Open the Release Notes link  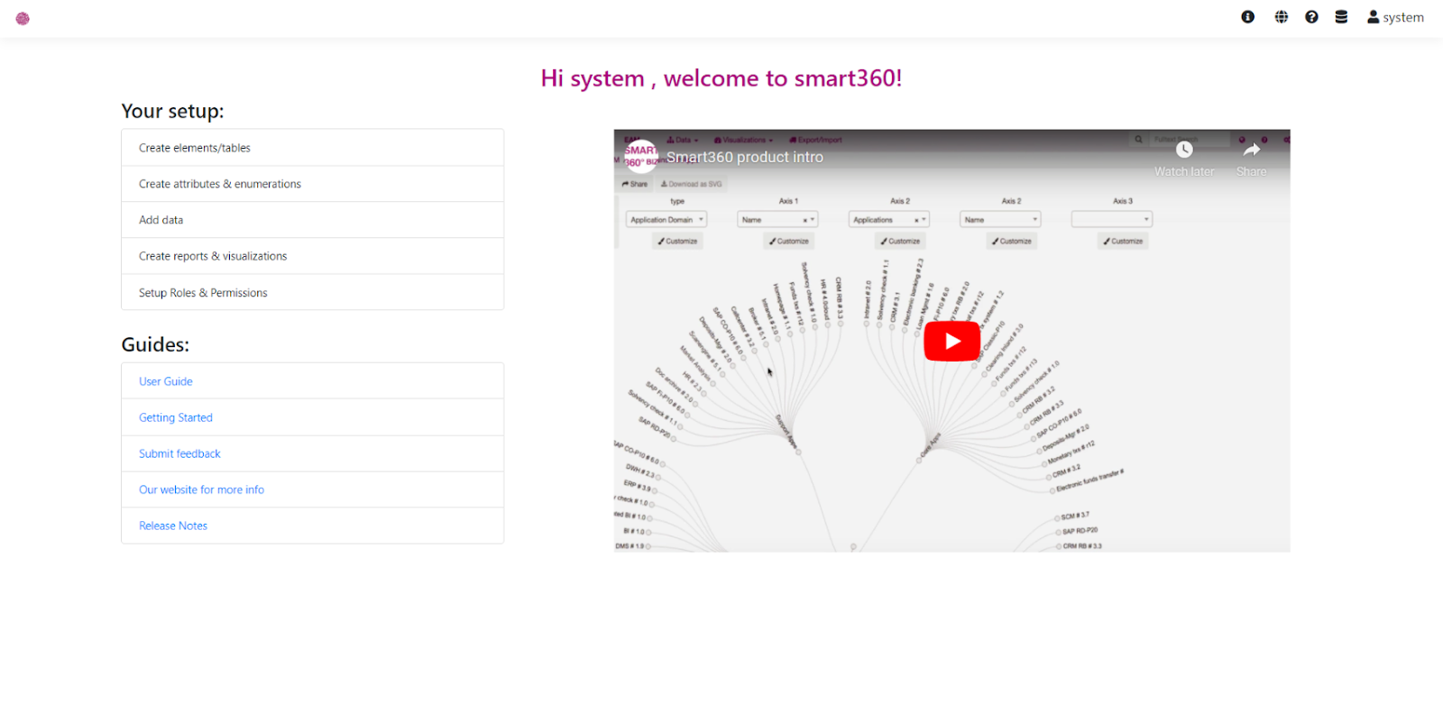point(173,526)
